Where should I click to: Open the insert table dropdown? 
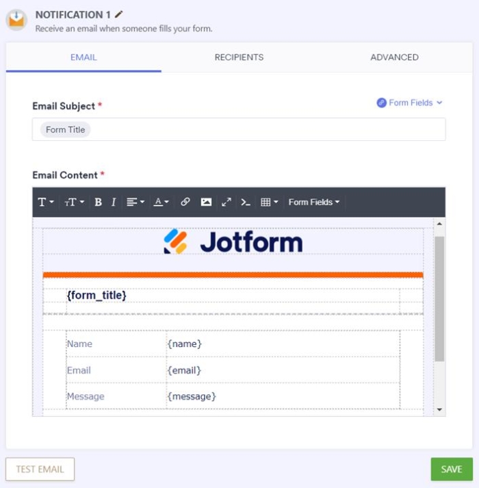point(269,202)
